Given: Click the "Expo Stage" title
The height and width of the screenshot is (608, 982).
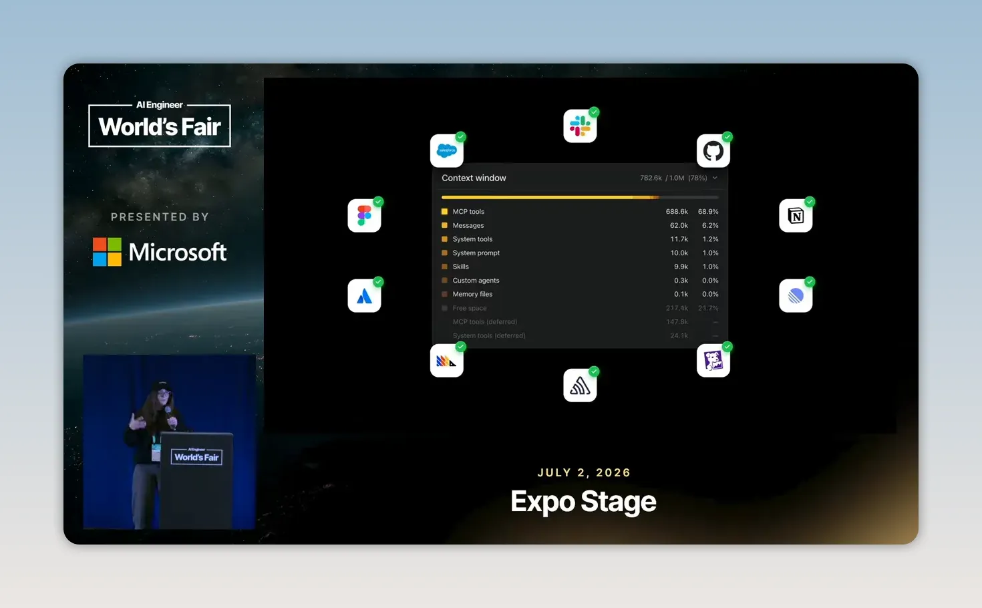Looking at the screenshot, I should click(583, 502).
